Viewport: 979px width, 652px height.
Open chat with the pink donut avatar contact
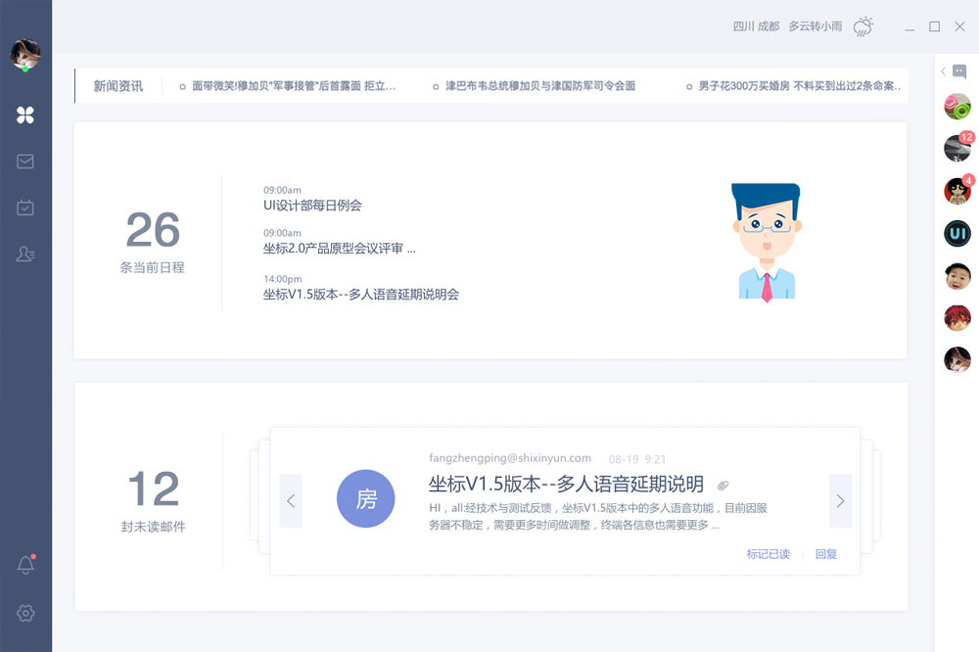(957, 106)
